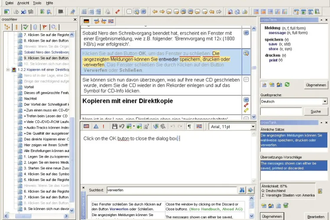Click the red bookmark marker toolbar icon
The height and width of the screenshot is (220, 330).
click(x=117, y=12)
